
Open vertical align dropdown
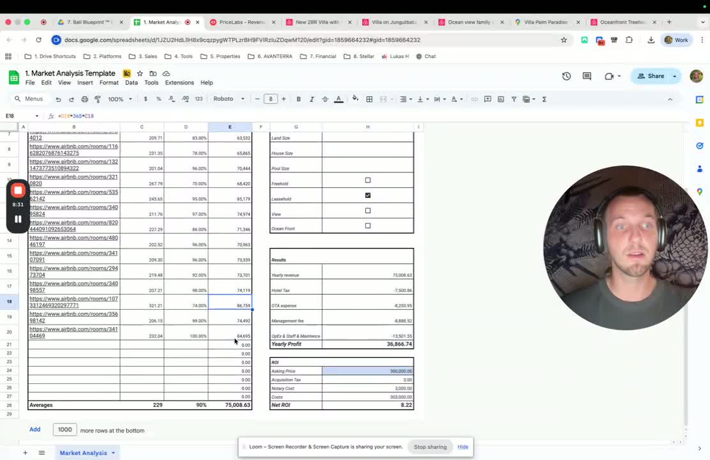click(423, 99)
